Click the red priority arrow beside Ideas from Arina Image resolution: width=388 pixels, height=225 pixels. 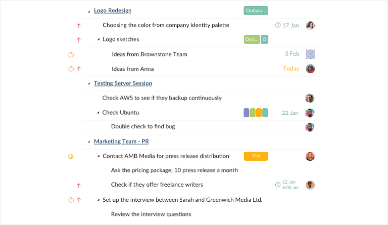point(79,69)
